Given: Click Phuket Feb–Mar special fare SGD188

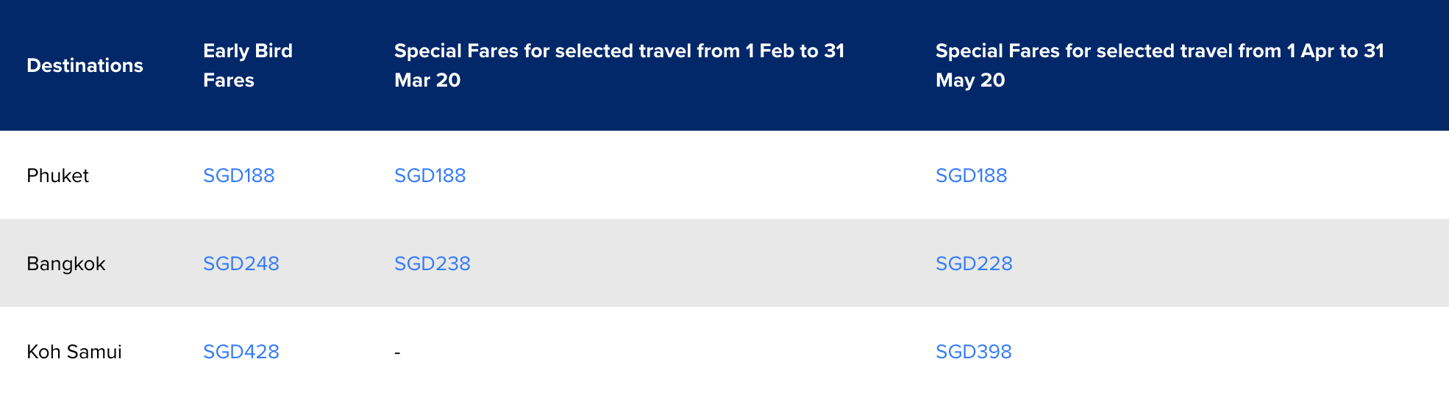Looking at the screenshot, I should 430,175.
